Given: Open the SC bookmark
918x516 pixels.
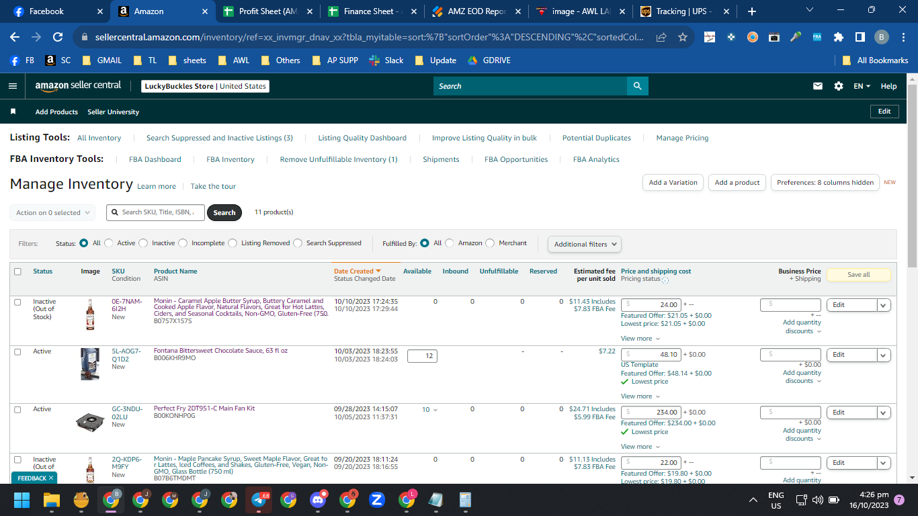Looking at the screenshot, I should [58, 60].
